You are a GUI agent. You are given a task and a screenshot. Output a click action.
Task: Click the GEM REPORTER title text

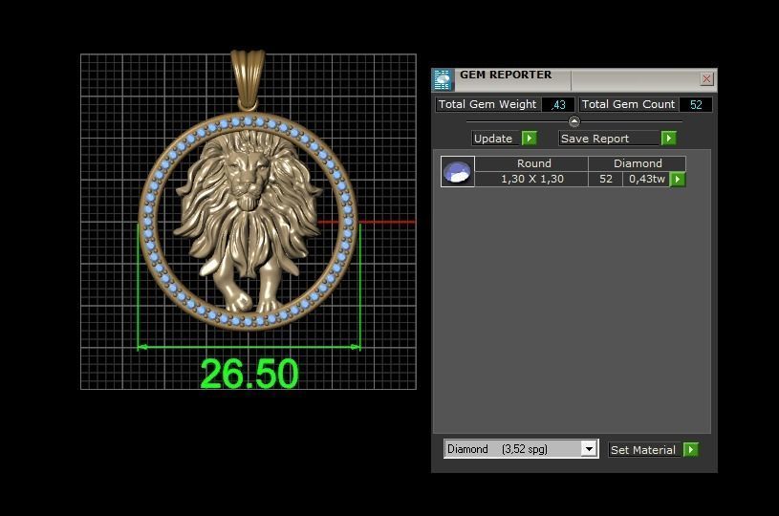506,75
